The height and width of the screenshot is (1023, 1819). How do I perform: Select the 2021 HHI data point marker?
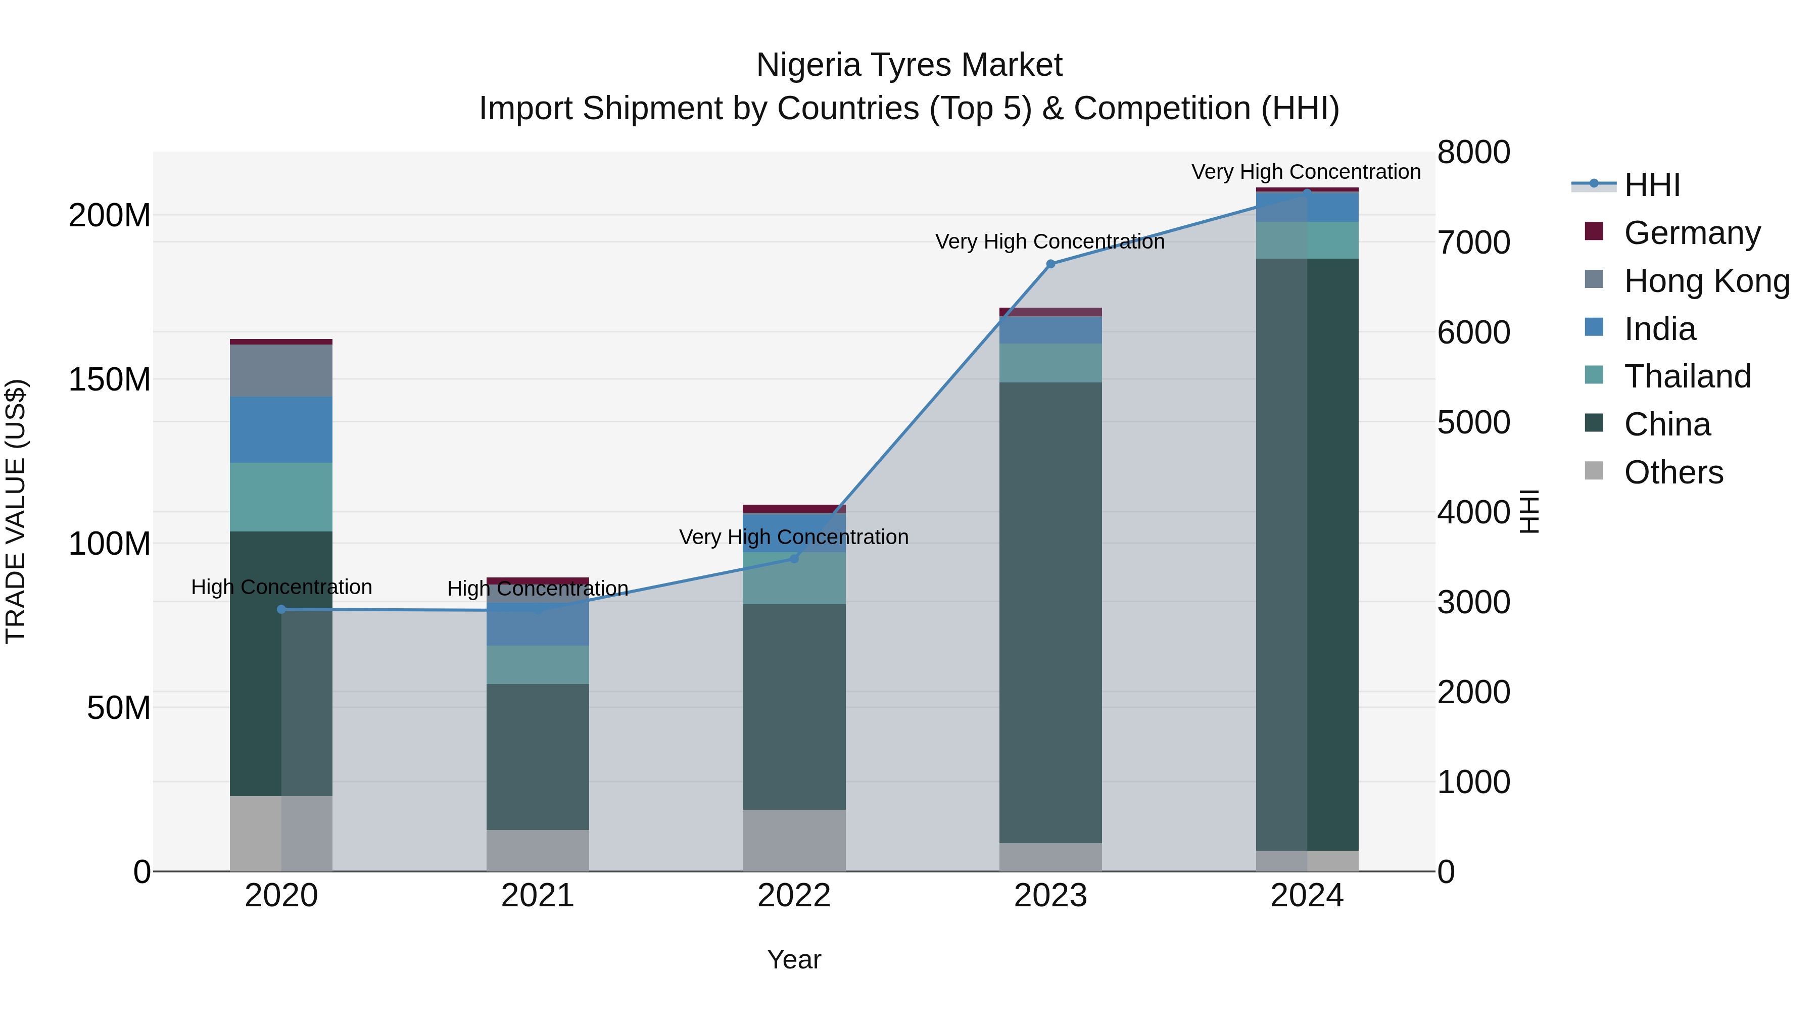click(538, 611)
